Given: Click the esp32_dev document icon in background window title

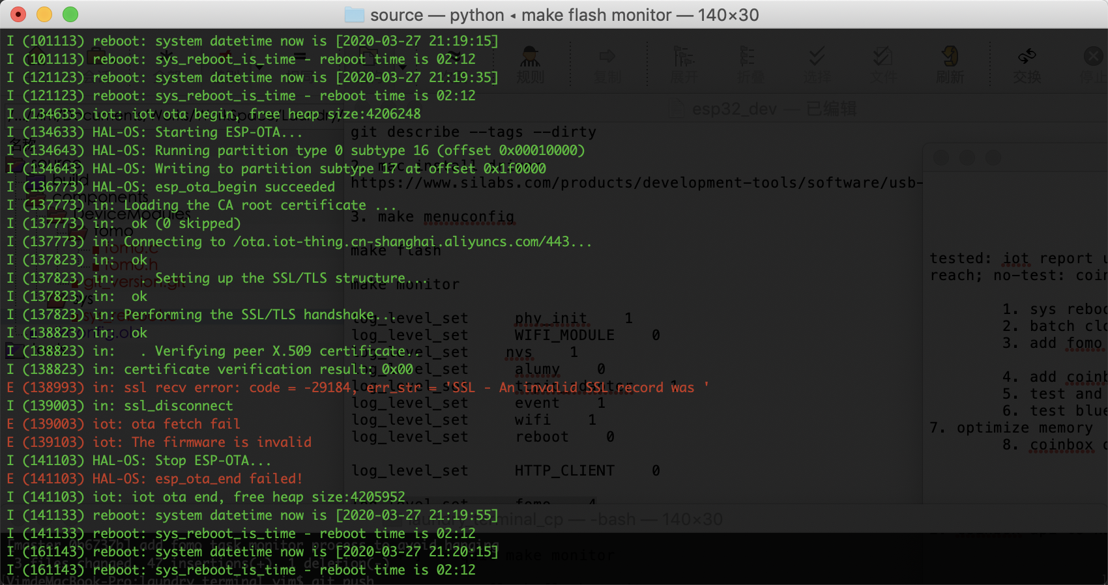Looking at the screenshot, I should tap(677, 108).
